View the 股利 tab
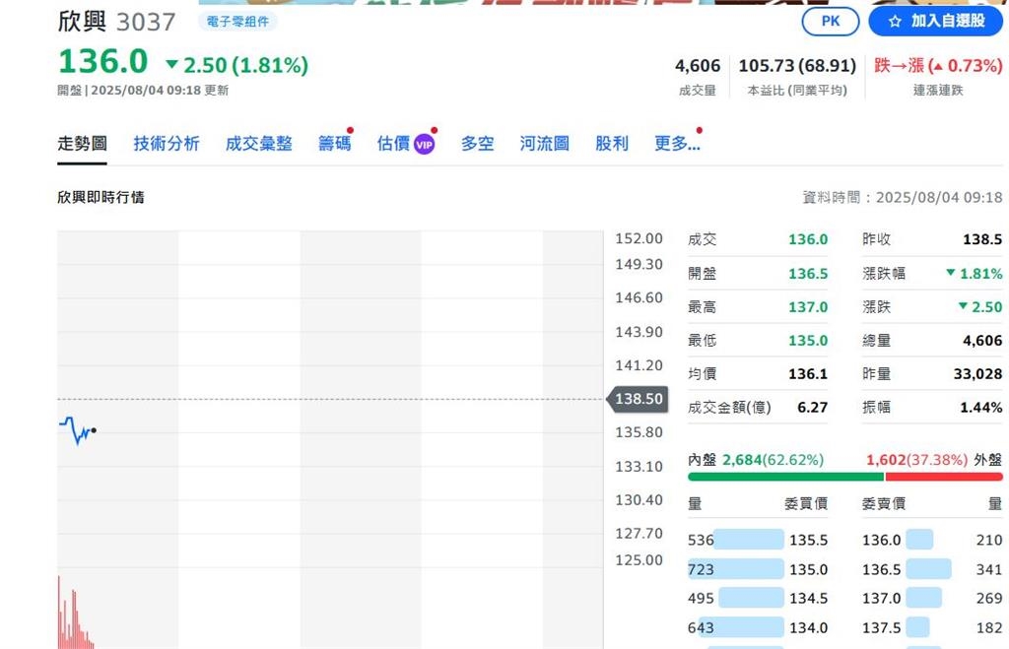This screenshot has width=1009, height=649. 612,143
